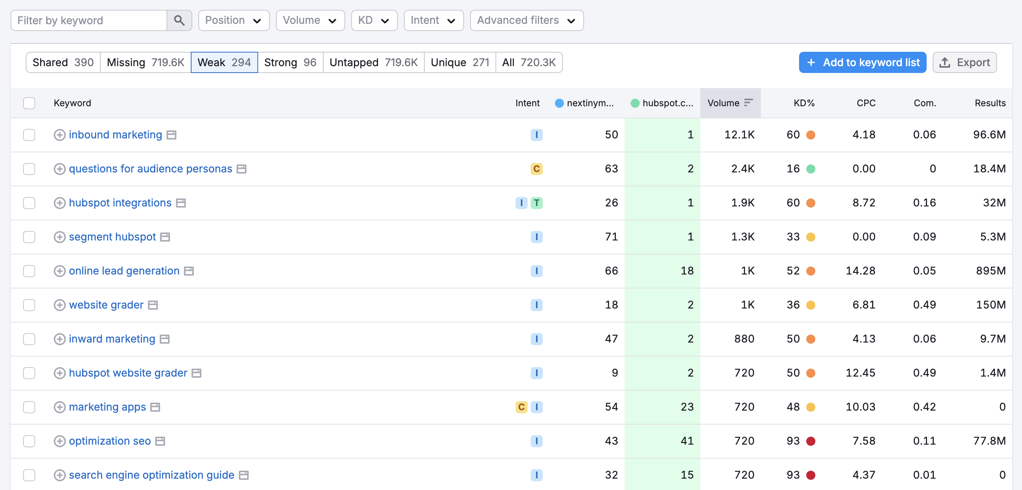Click the search magnifier icon button
This screenshot has width=1022, height=490.
pos(179,20)
